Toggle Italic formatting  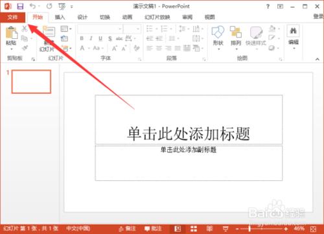click(91, 38)
